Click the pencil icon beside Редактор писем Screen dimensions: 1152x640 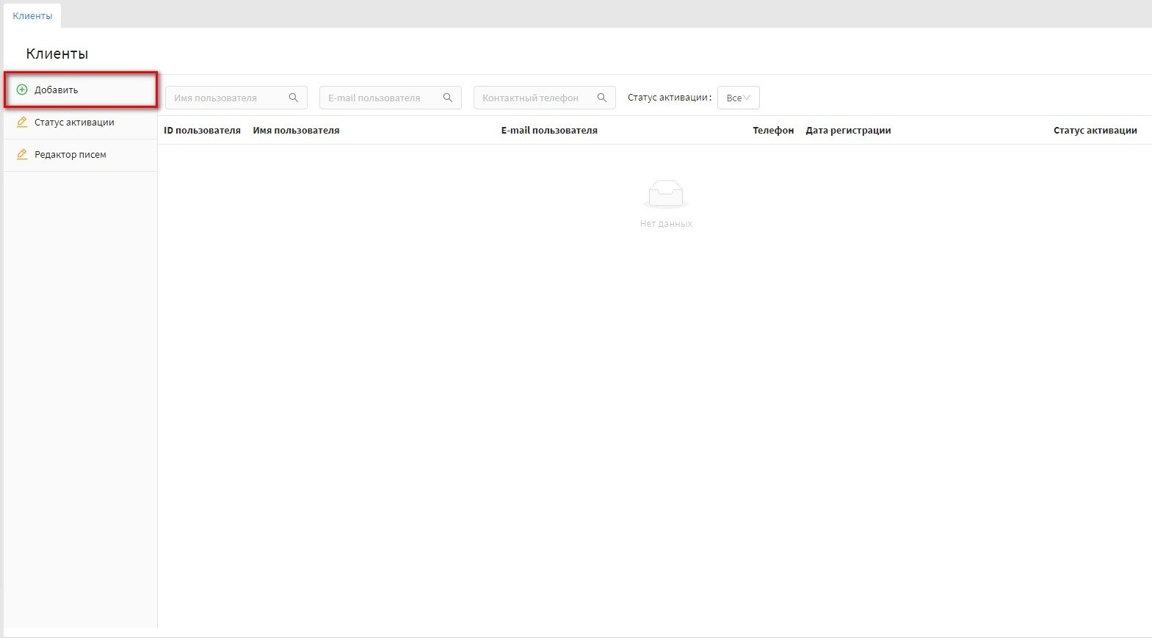[x=22, y=155]
